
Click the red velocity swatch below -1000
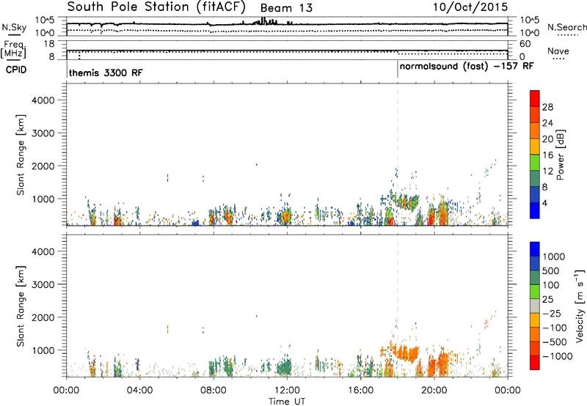pos(535,363)
